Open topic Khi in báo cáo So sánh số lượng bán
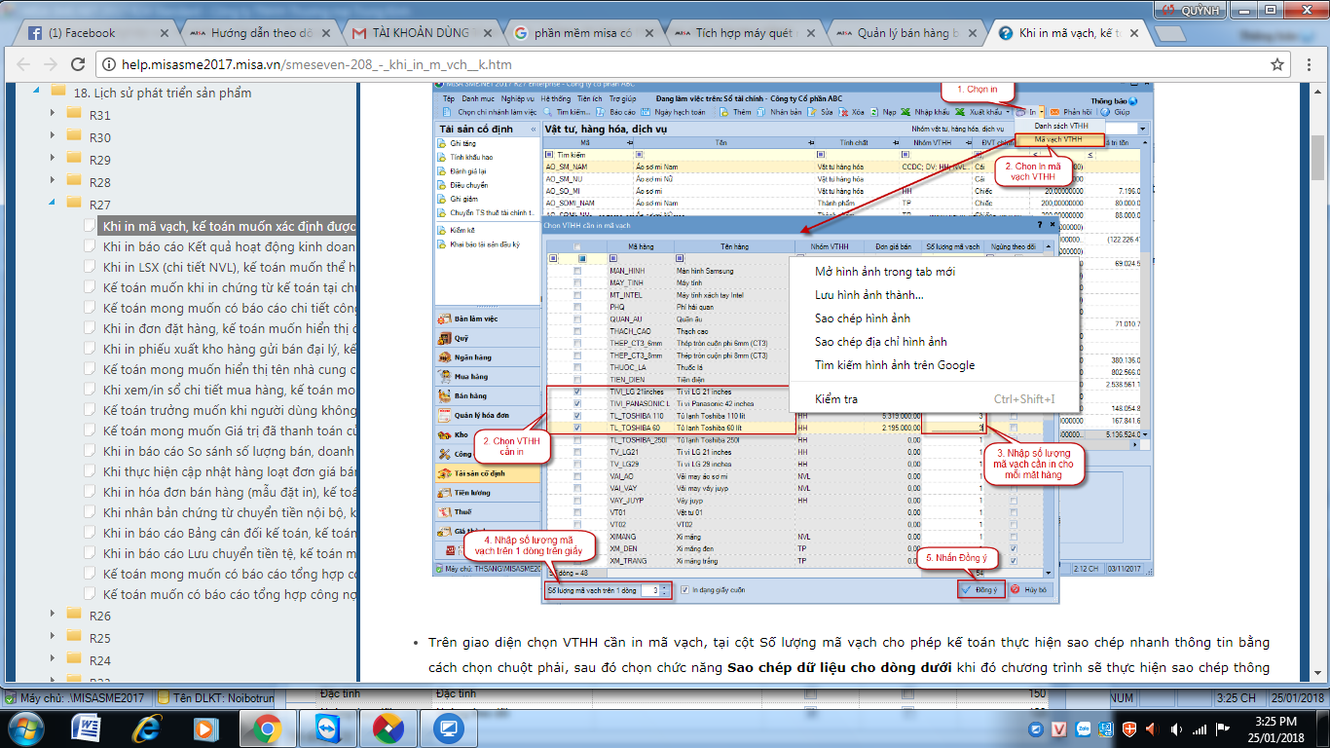1330x748 pixels. [x=229, y=451]
